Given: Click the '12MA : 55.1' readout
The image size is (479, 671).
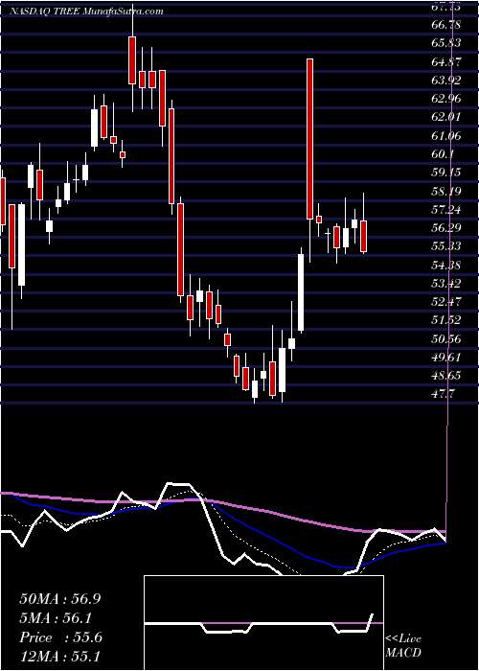Looking at the screenshot, I should [60, 657].
